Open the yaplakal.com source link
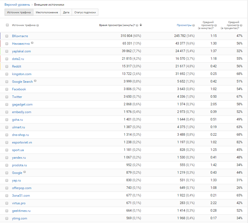Image resolution: width=248 pixels, height=223 pixels. tap(21, 51)
